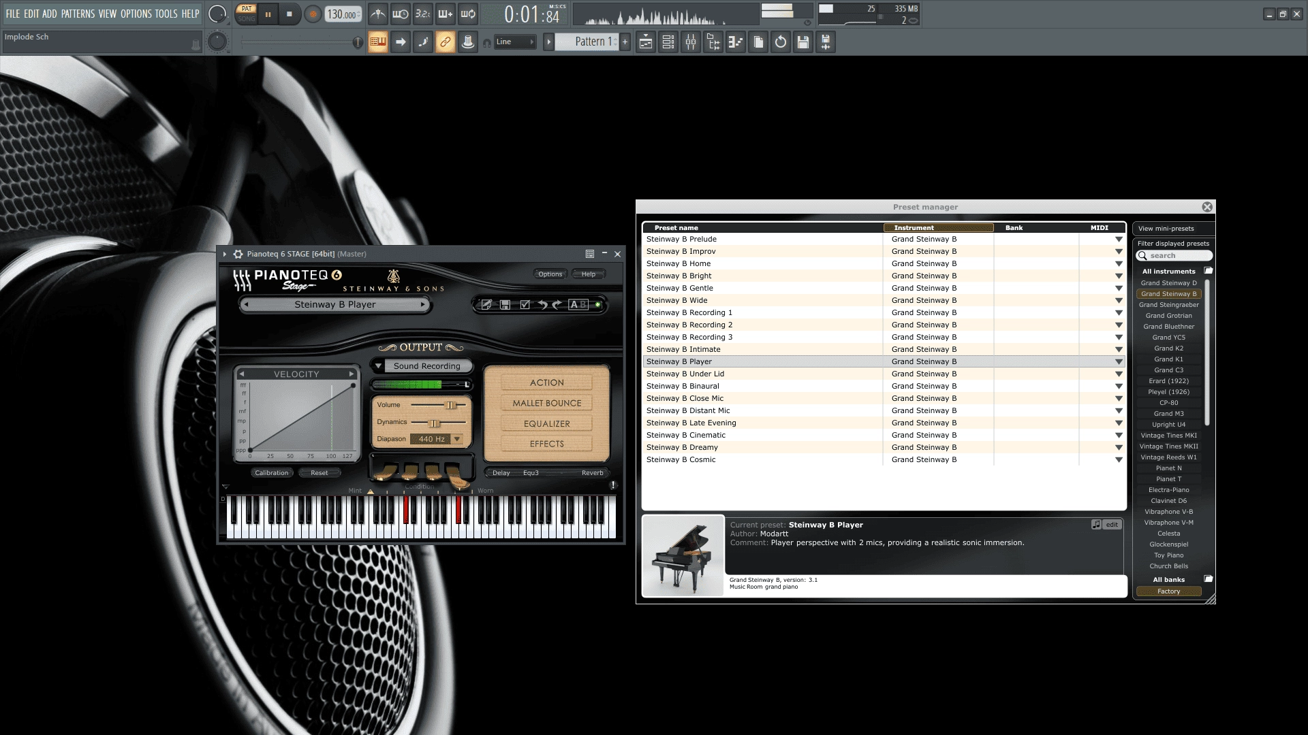Click the Pianoteq Options button
Viewport: 1308px width, 735px height.
550,274
